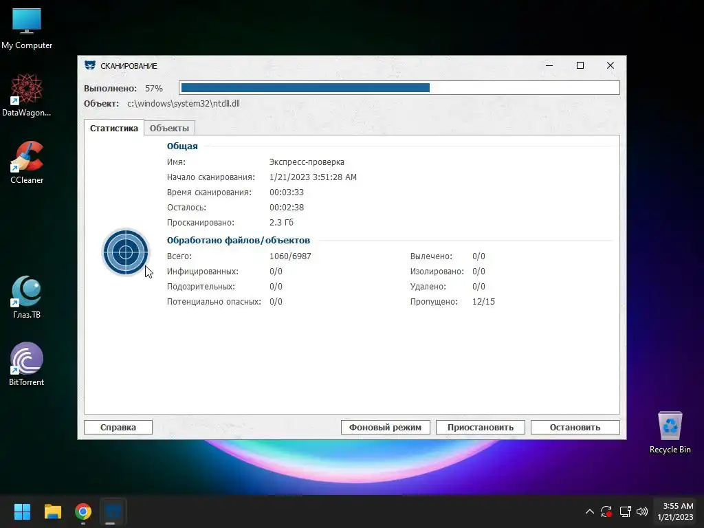Switch to the Объекты tab
The height and width of the screenshot is (528, 704).
coord(169,129)
